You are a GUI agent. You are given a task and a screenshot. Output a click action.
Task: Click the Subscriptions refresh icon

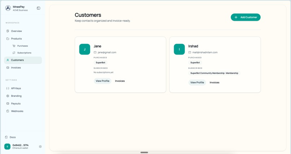point(14,53)
